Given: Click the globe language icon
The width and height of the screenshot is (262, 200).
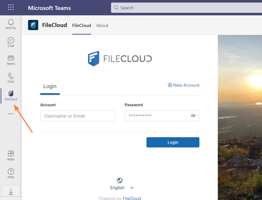Looking at the screenshot, I should click(120, 180).
